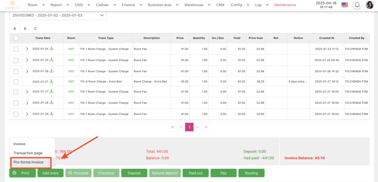Viewport: 378px width, 182px height.
Task: Click download icon next to 2025-01-29 date
Action: tap(52, 114)
